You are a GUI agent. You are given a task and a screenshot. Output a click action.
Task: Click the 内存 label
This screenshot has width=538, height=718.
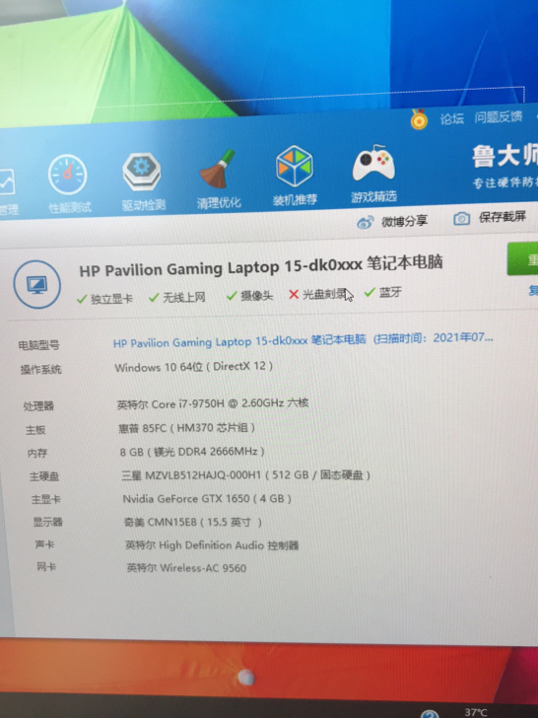[x=37, y=454]
